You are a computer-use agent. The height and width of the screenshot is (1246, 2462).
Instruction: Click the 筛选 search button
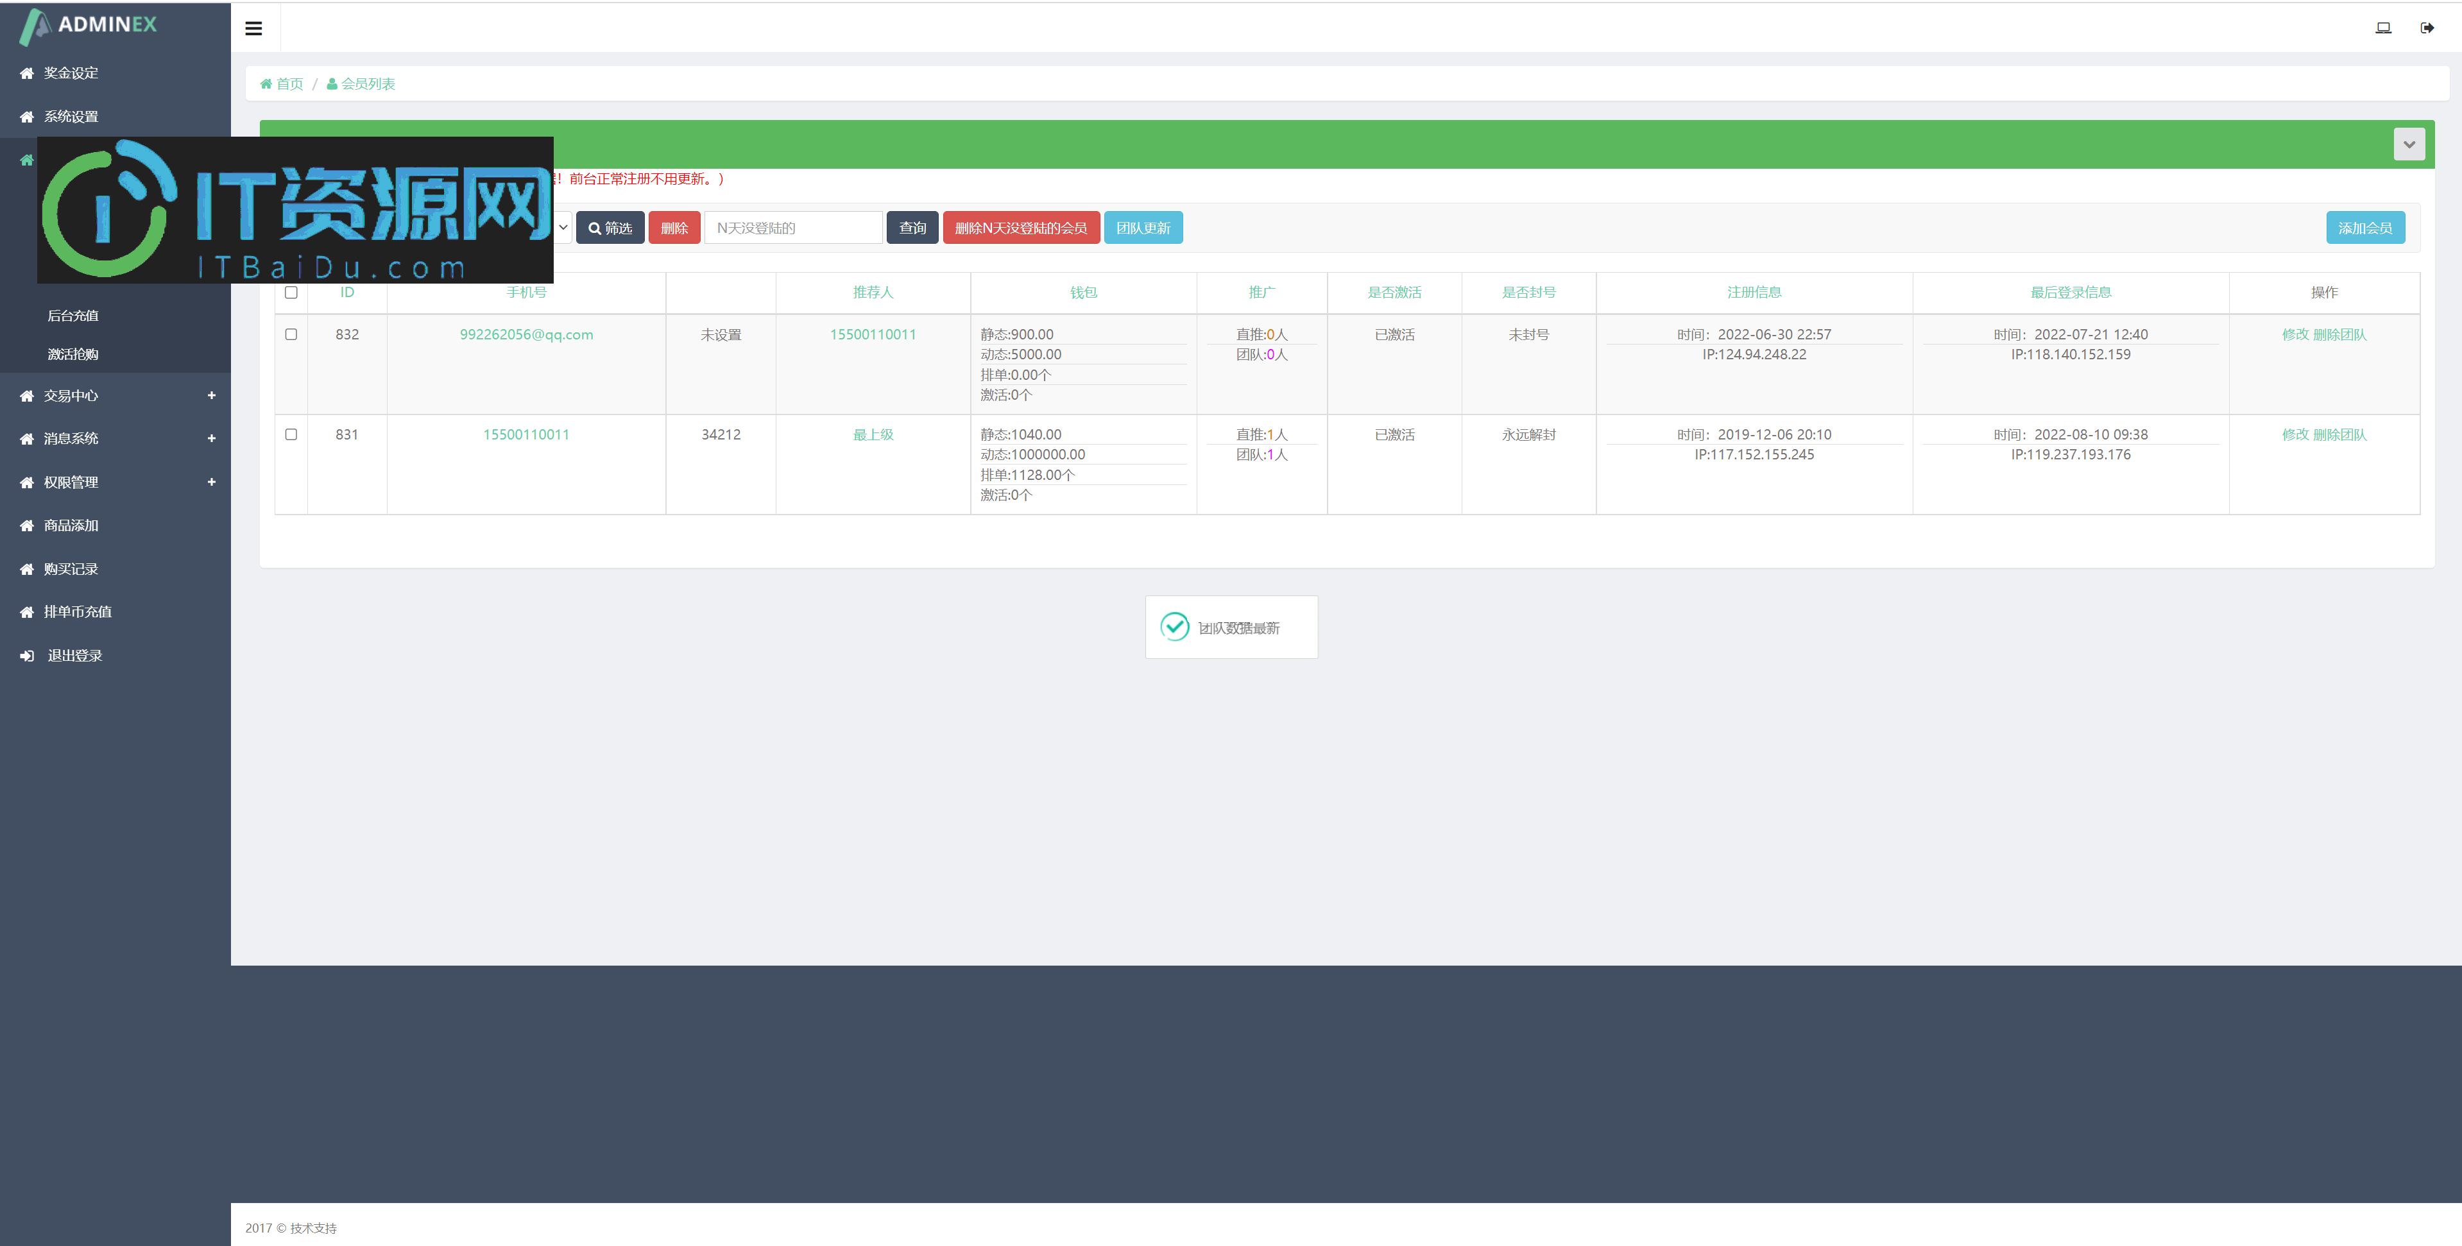pyautogui.click(x=610, y=227)
